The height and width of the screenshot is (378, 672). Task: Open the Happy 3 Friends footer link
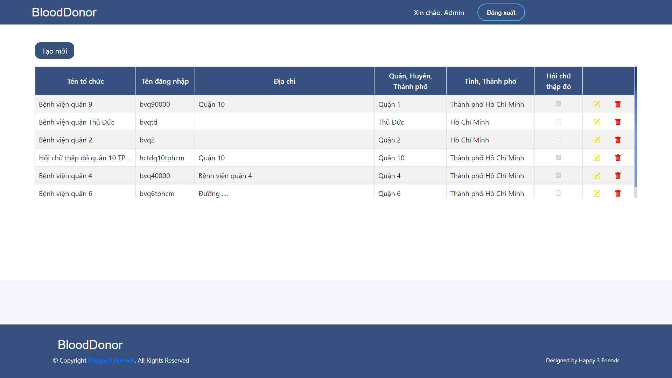tap(111, 360)
